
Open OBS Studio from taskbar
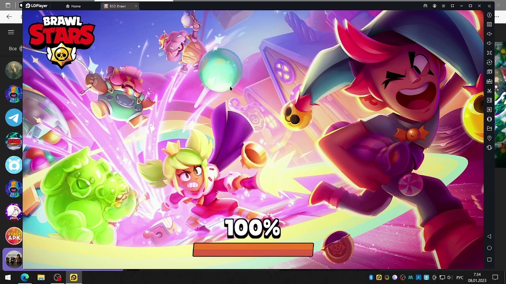coord(58,277)
